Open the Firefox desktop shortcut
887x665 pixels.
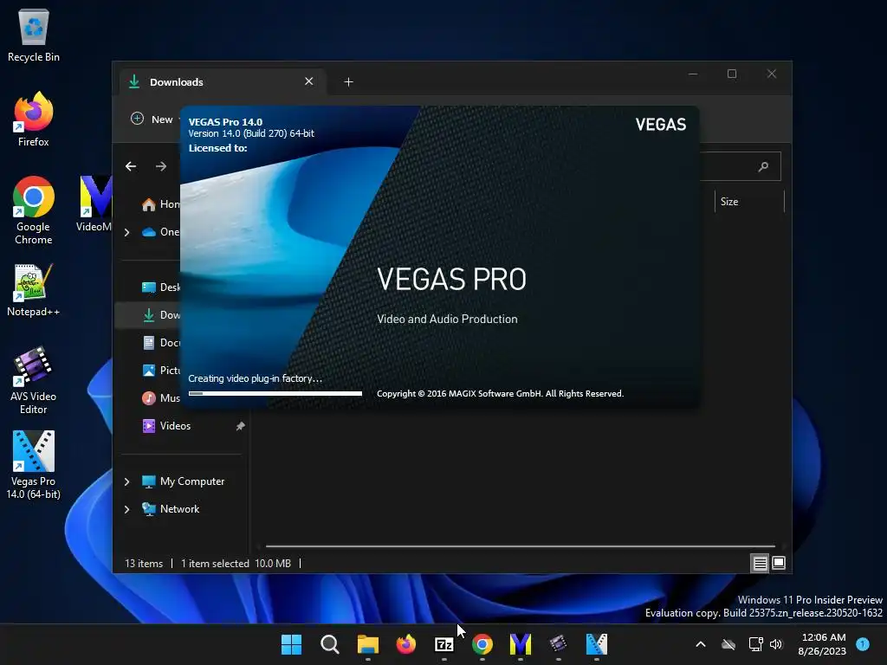pyautogui.click(x=34, y=119)
